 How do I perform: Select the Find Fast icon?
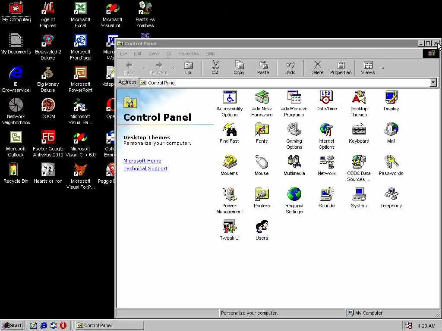(229, 133)
